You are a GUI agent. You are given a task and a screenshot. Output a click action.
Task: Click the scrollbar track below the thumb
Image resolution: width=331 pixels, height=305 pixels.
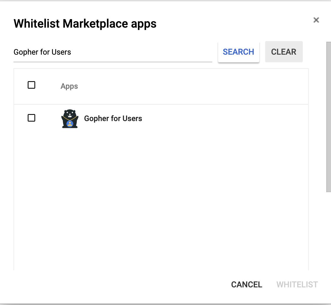(x=328, y=235)
